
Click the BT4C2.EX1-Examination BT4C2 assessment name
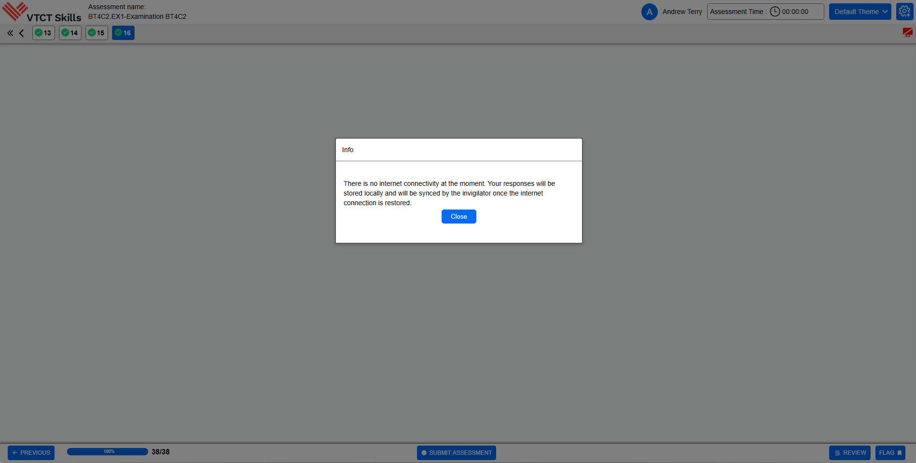click(x=137, y=16)
